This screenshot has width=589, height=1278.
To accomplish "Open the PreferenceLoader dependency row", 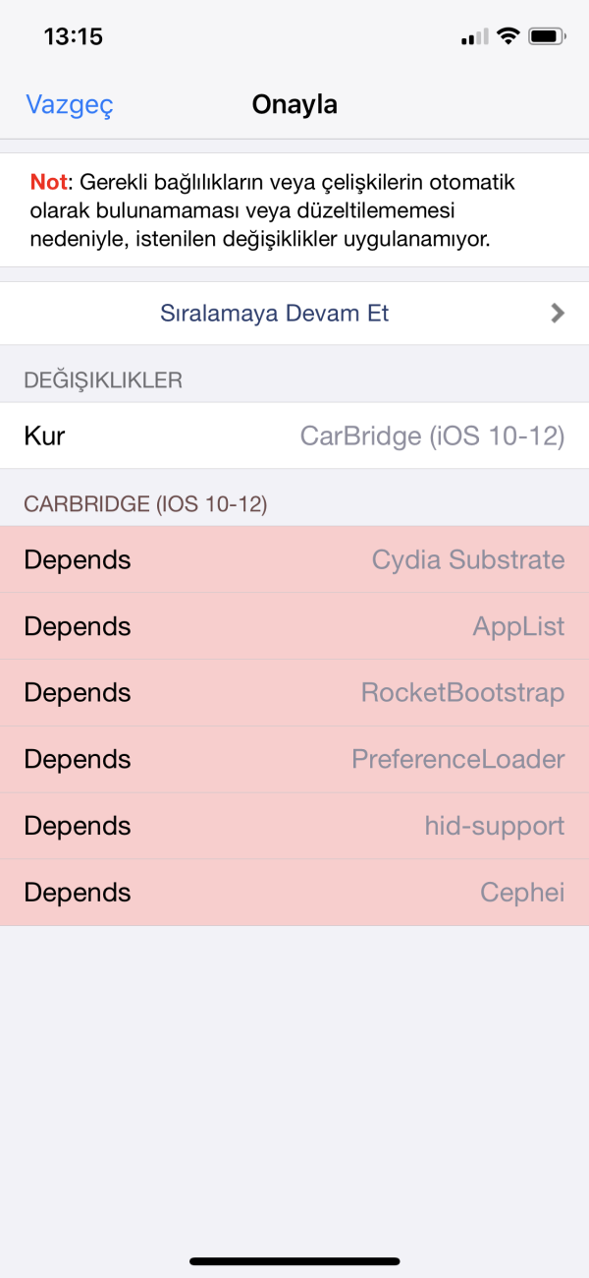I will [x=294, y=759].
